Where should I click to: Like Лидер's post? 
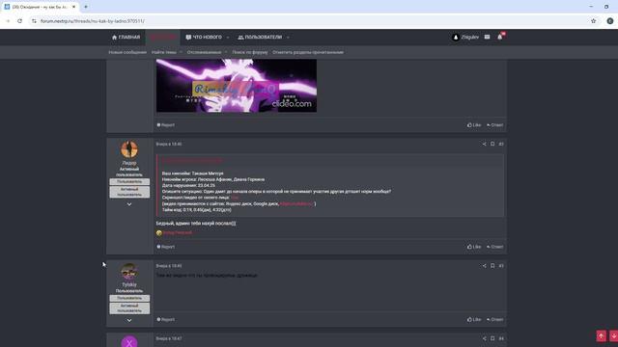click(474, 247)
